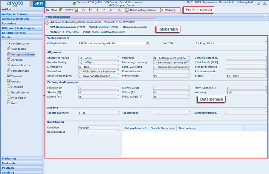Expand the Formulare navigation section
This screenshot has width=269, height=174.
click(x=22, y=23)
